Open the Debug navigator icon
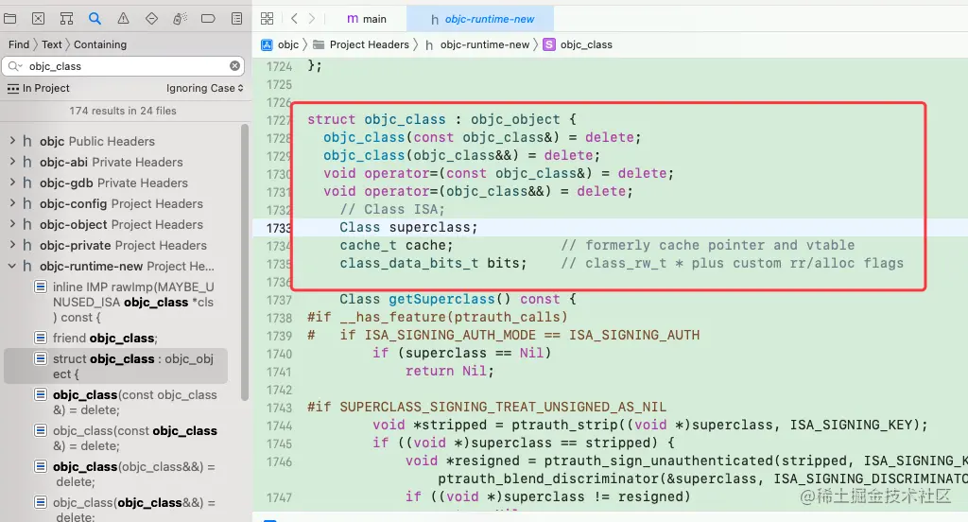 pyautogui.click(x=180, y=19)
